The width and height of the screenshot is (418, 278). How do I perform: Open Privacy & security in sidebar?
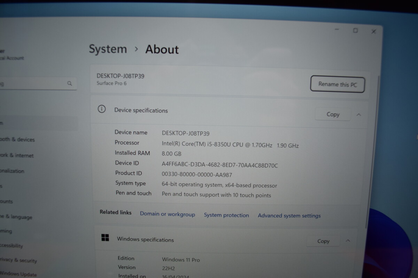click(18, 260)
